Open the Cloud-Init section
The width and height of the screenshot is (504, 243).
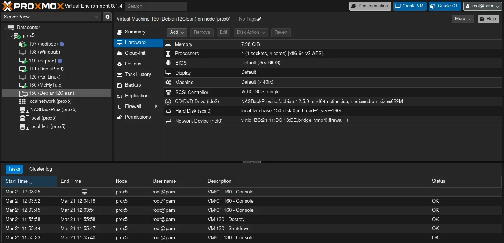point(135,53)
